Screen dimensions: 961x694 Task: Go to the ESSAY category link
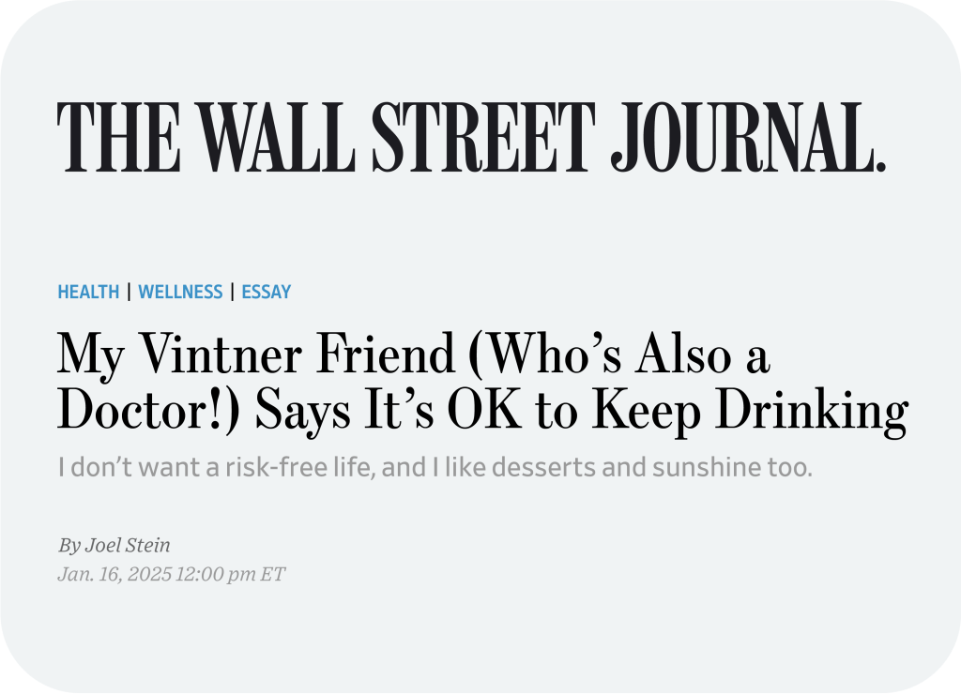[267, 292]
